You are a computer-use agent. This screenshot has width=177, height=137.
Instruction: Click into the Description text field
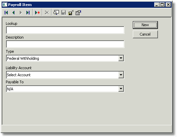click(65, 44)
